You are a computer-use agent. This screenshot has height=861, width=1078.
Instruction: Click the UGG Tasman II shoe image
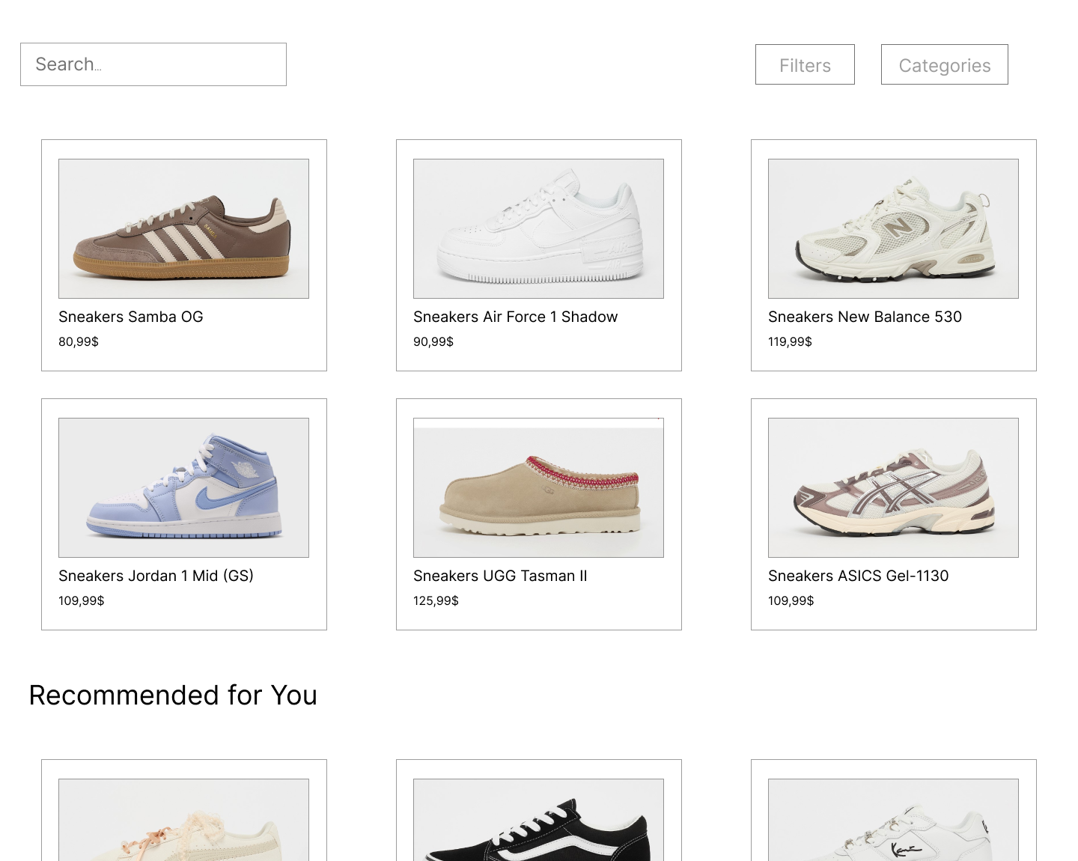click(538, 487)
